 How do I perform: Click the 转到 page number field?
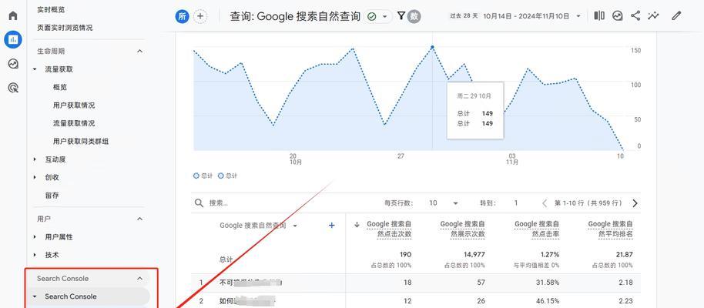(x=516, y=203)
